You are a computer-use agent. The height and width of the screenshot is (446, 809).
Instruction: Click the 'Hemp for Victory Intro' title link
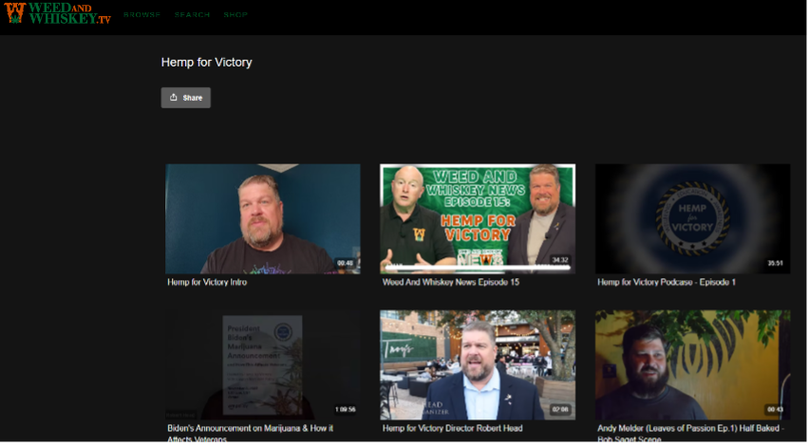pyautogui.click(x=207, y=283)
